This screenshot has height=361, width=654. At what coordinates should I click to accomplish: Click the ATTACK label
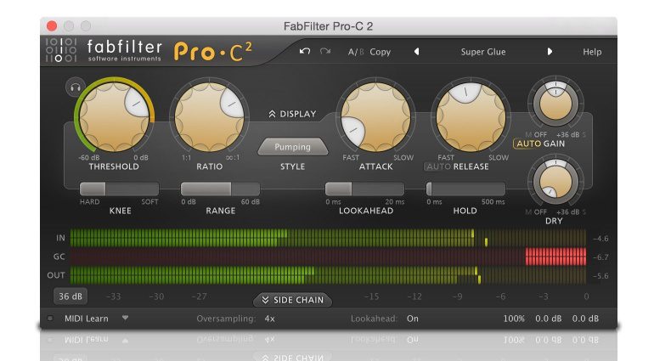point(375,166)
